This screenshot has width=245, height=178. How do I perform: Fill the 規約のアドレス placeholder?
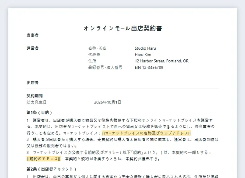[x=44, y=159]
